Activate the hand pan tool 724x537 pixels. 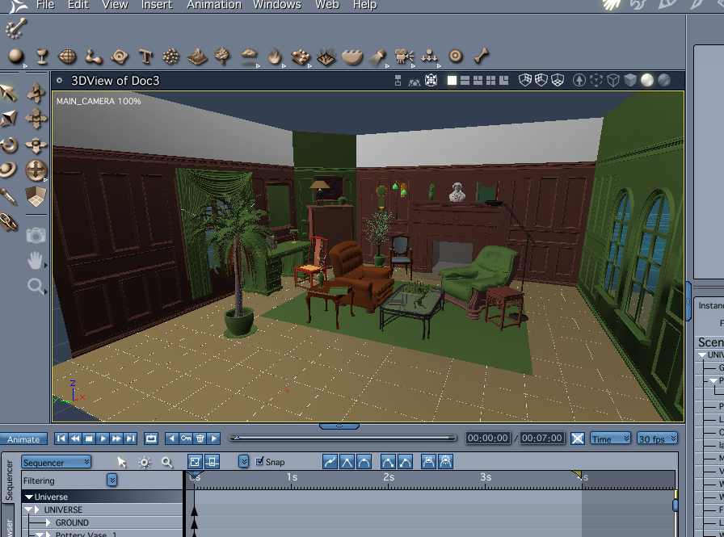[35, 261]
